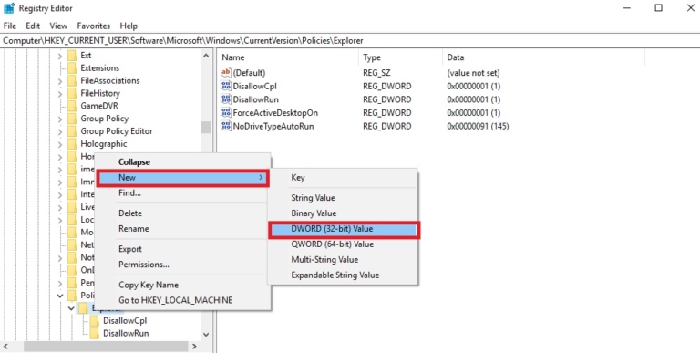
Task: Click the Registry Editor title bar icon
Action: (8, 8)
